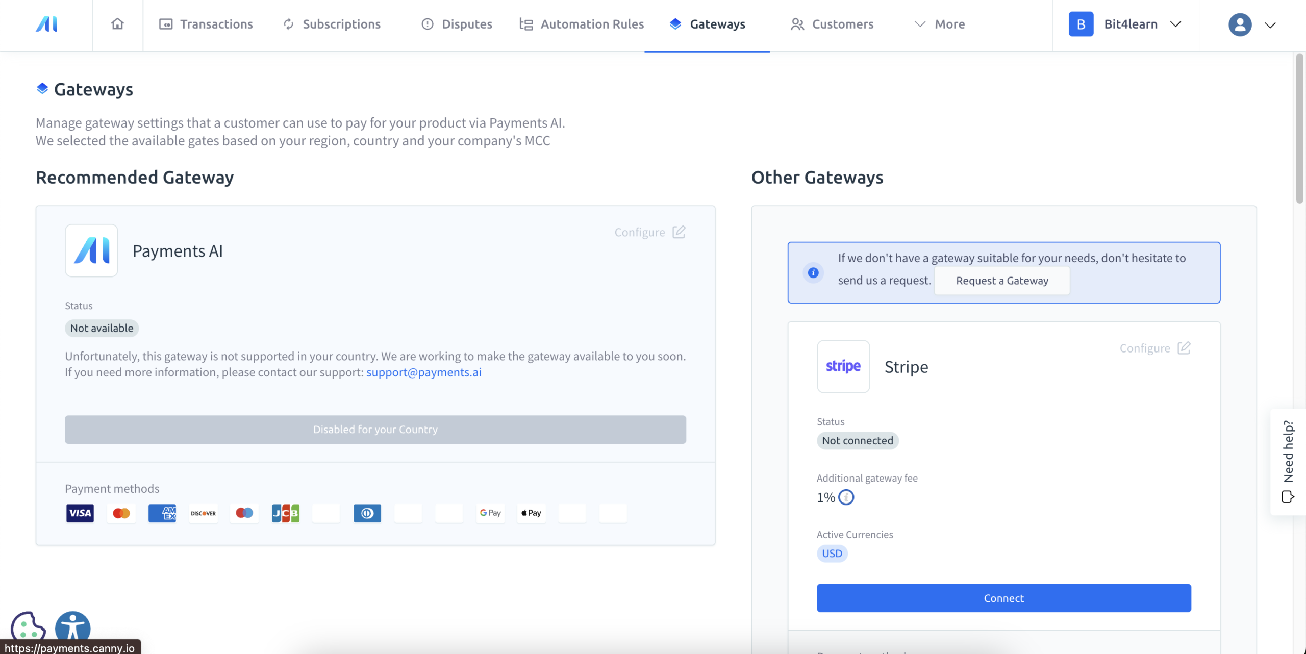The height and width of the screenshot is (654, 1306).
Task: Click the Mastercard payment method icon
Action: click(121, 513)
